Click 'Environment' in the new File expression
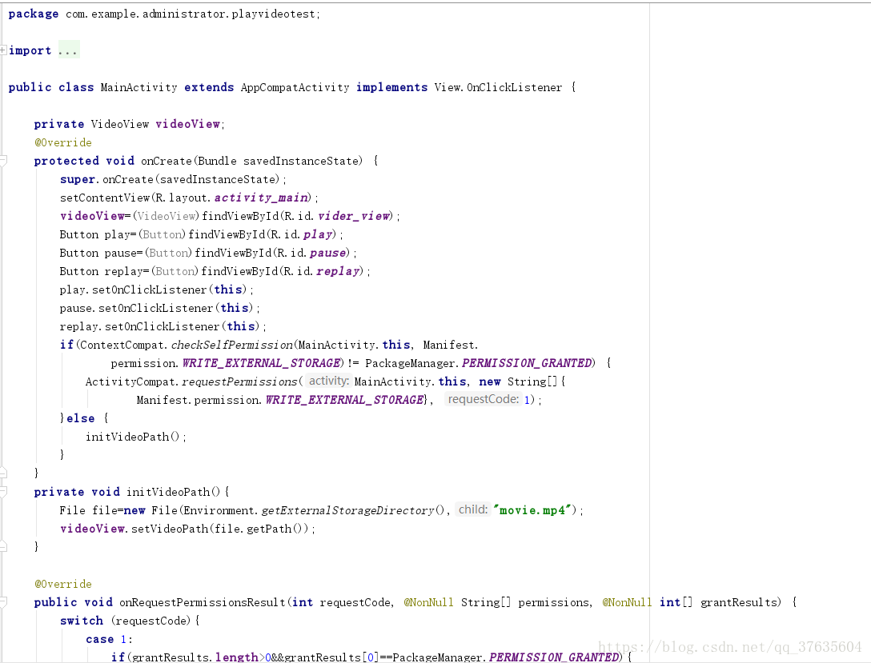This screenshot has width=871, height=663. 219,510
